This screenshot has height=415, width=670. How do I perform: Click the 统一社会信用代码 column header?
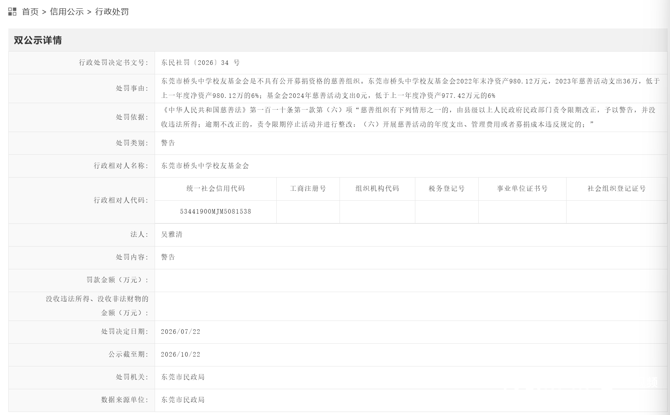tap(216, 189)
